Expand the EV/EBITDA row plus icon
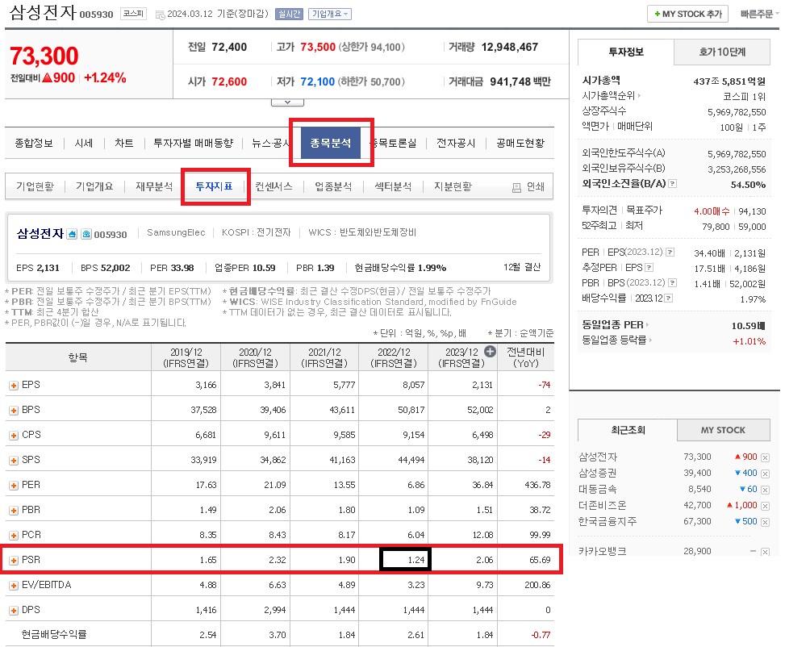 (14, 586)
